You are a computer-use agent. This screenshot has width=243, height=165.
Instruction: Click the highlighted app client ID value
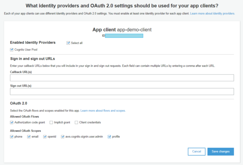tap(124, 36)
